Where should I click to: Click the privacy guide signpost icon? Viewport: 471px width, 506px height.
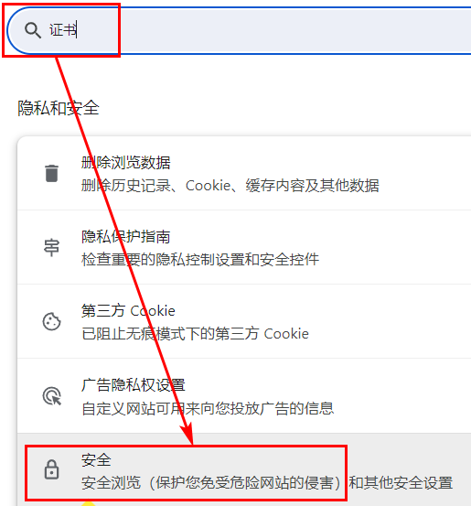click(x=51, y=248)
